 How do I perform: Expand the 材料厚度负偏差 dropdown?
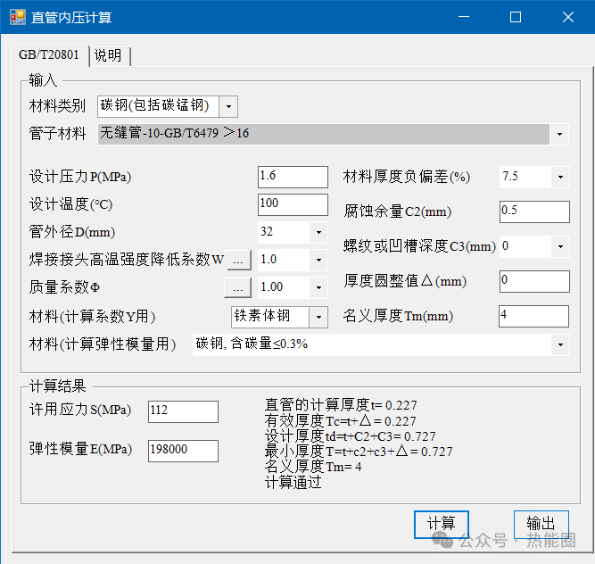pos(560,177)
